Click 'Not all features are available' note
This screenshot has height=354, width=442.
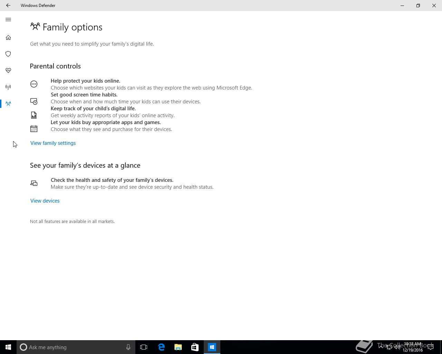coord(72,221)
